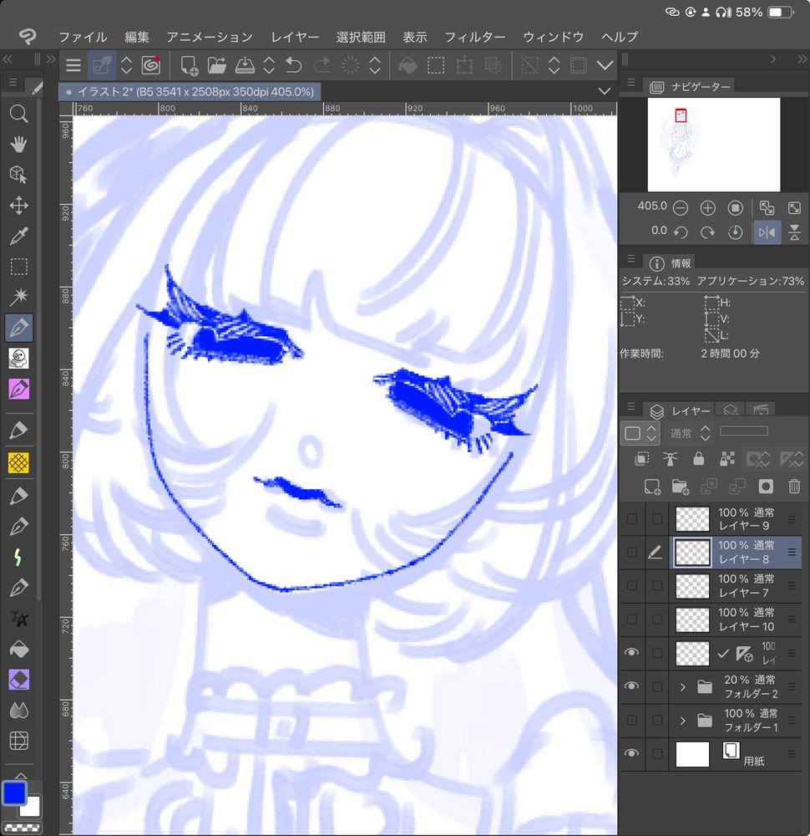Select the Fill bucket tool
Viewport: 810px width, 836px height.
point(18,650)
